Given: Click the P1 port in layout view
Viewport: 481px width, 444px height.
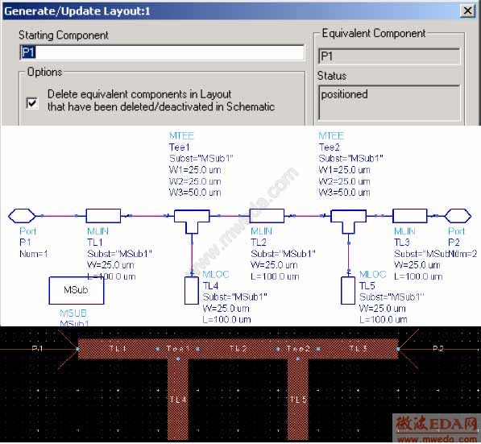Looking at the screenshot, I should point(37,349).
